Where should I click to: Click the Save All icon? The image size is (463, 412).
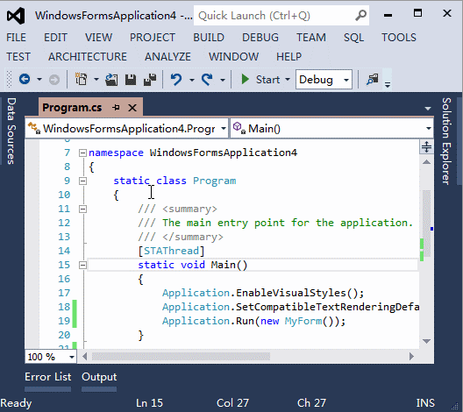pyautogui.click(x=150, y=80)
